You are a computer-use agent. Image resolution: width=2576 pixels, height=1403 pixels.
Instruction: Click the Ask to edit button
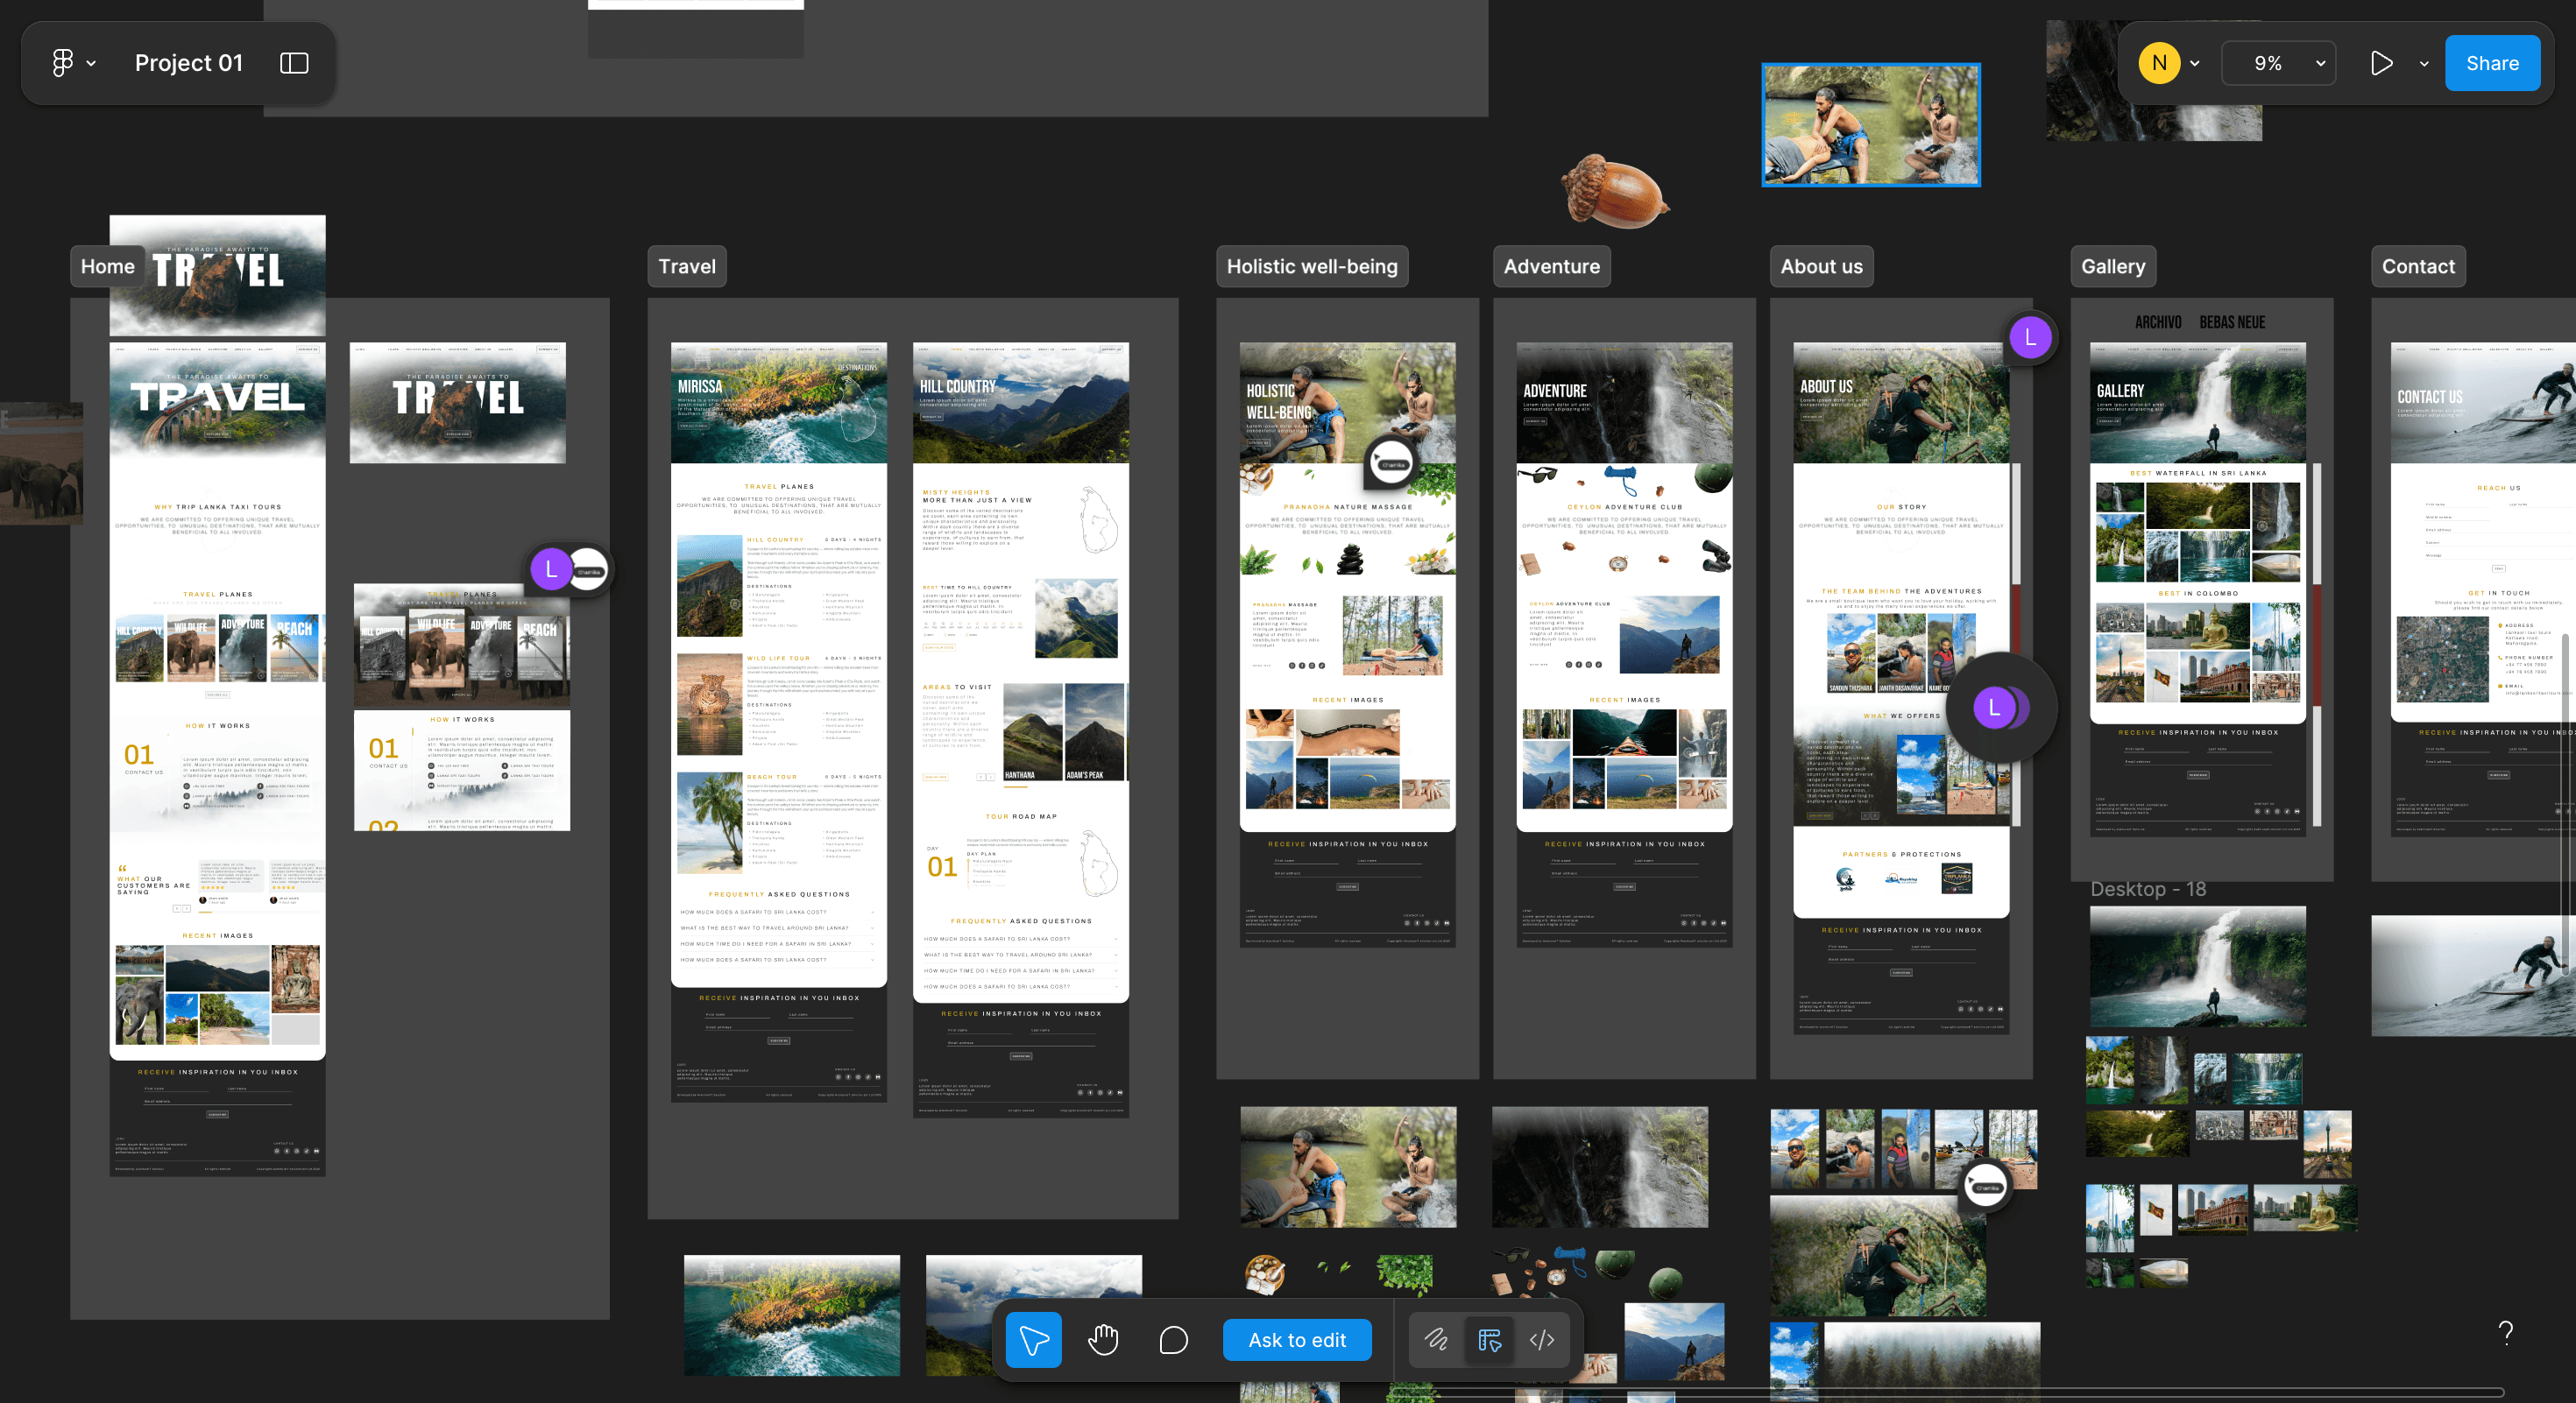tap(1297, 1340)
